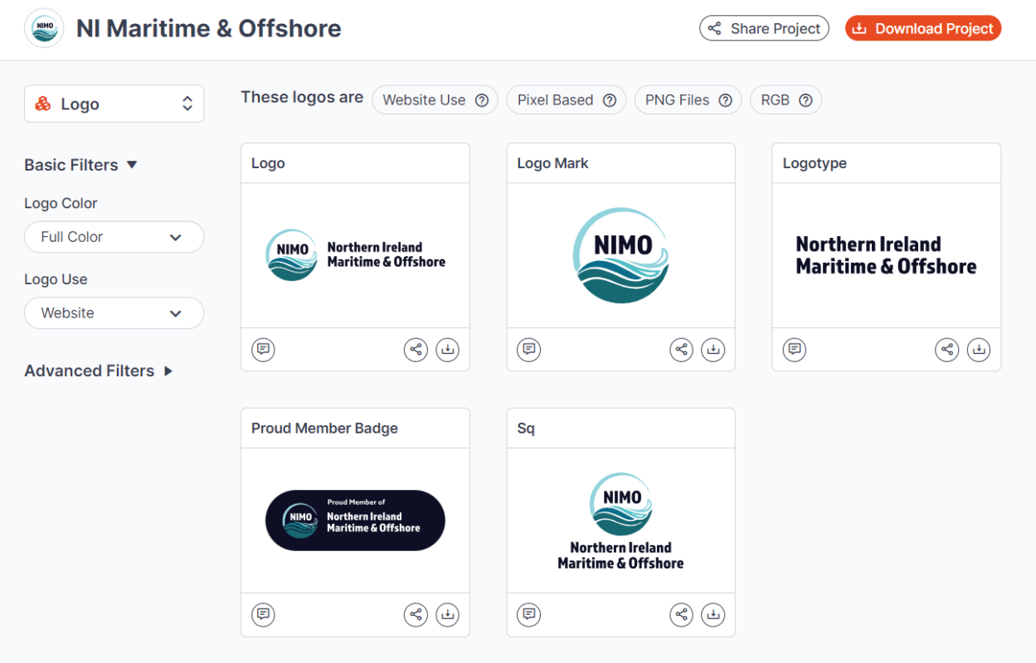Click the Proud Member Badge card title
This screenshot has height=663, width=1036.
coord(324,428)
